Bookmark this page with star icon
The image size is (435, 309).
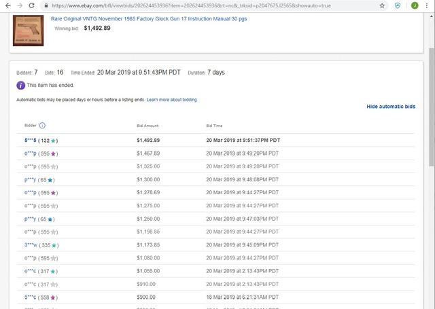pyautogui.click(x=382, y=5)
